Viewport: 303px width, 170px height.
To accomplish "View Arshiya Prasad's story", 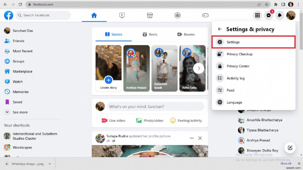I will (x=136, y=68).
